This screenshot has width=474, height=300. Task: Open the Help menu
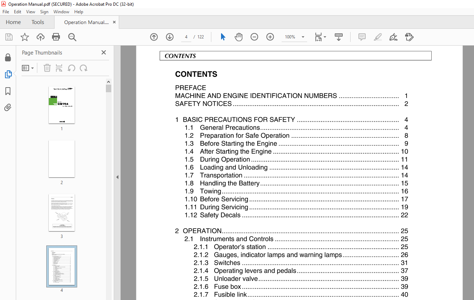coord(79,12)
